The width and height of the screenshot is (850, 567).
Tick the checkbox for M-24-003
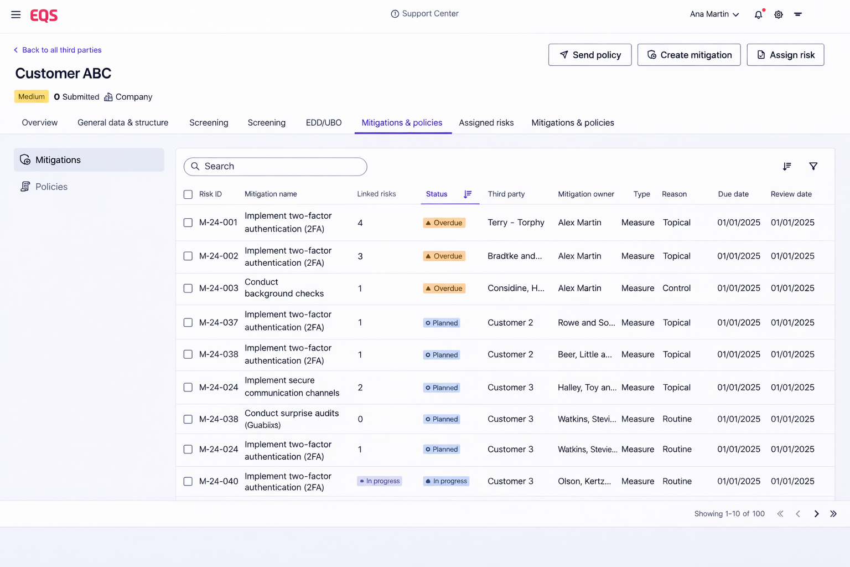coord(188,288)
